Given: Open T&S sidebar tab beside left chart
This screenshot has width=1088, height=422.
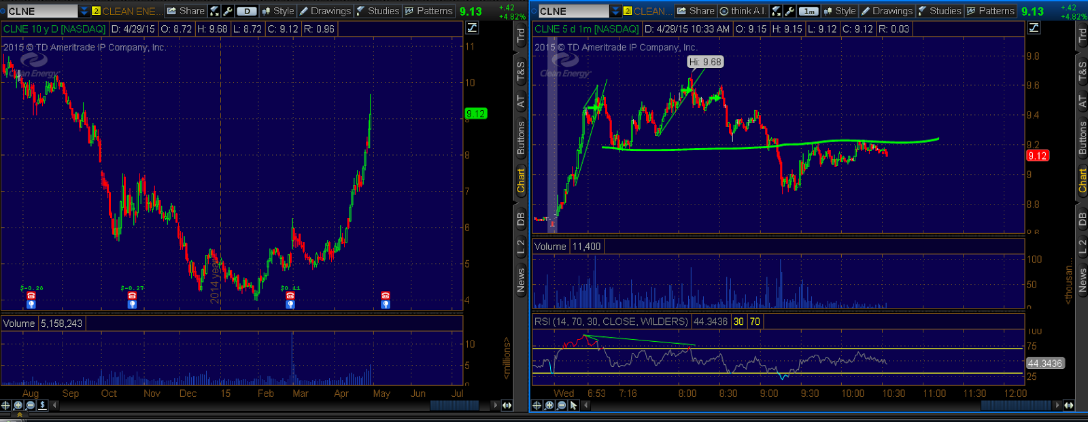Looking at the screenshot, I should pyautogui.click(x=521, y=71).
